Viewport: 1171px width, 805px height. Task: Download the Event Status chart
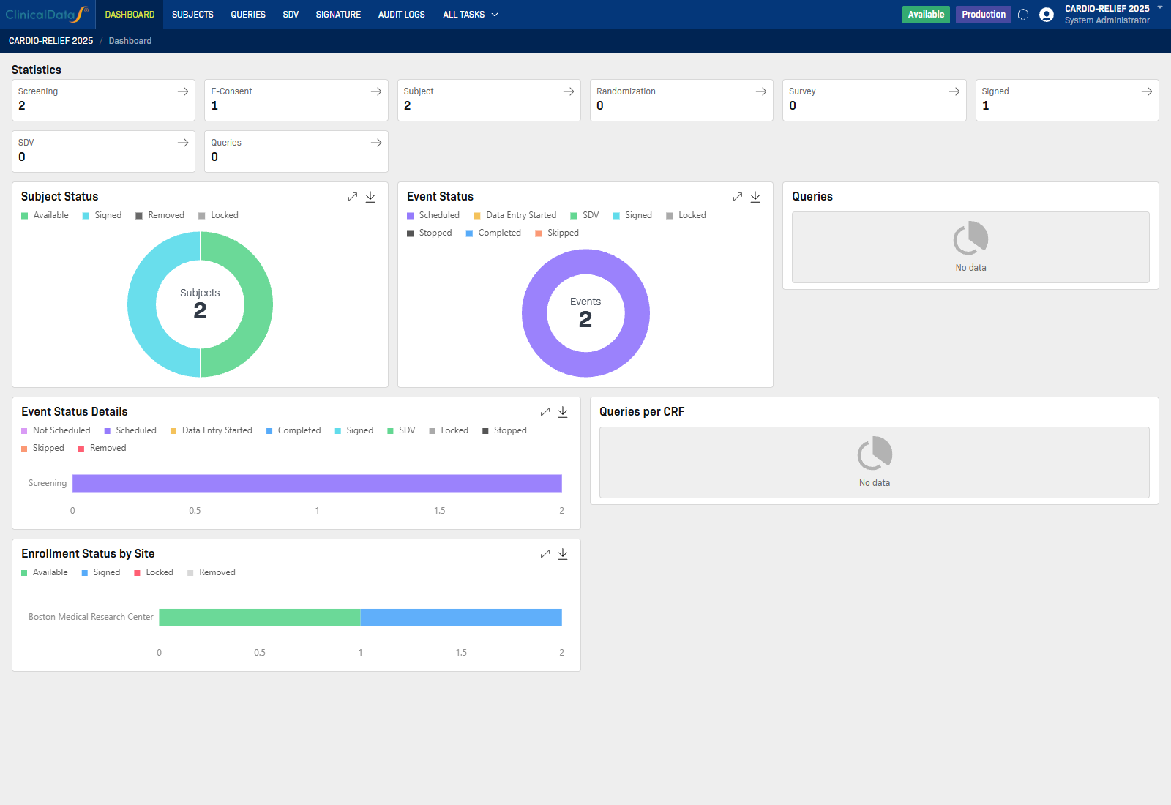click(755, 197)
